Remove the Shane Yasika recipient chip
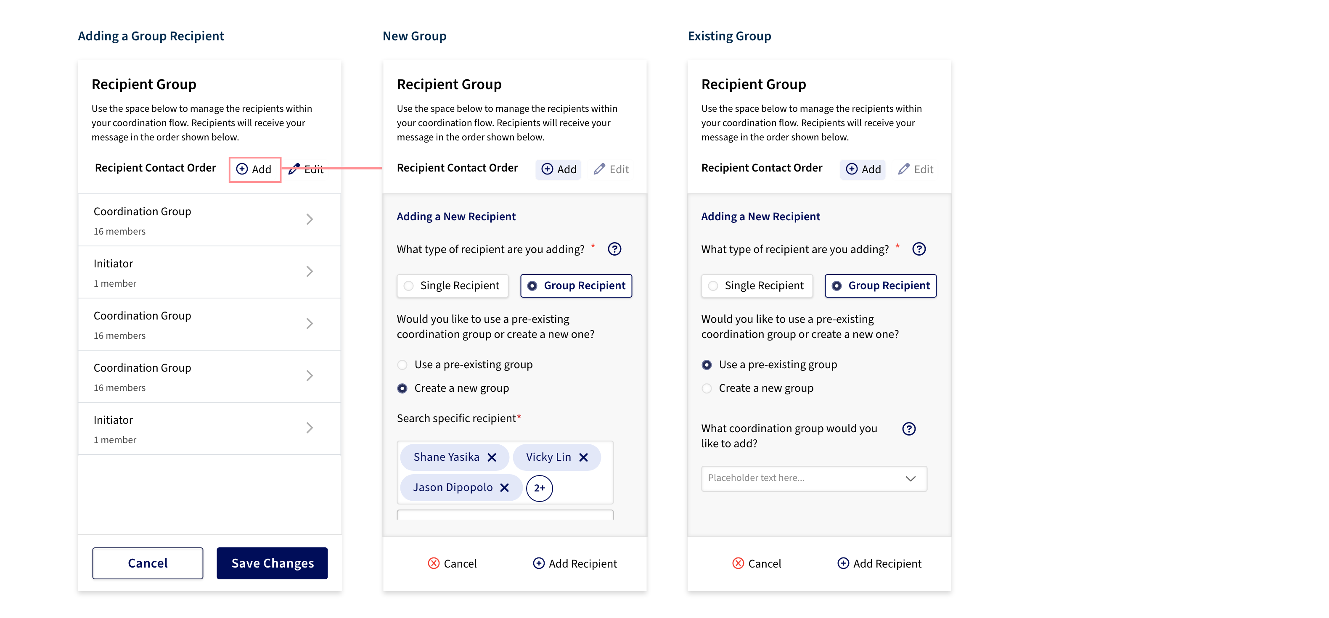This screenshot has height=618, width=1329. point(492,457)
